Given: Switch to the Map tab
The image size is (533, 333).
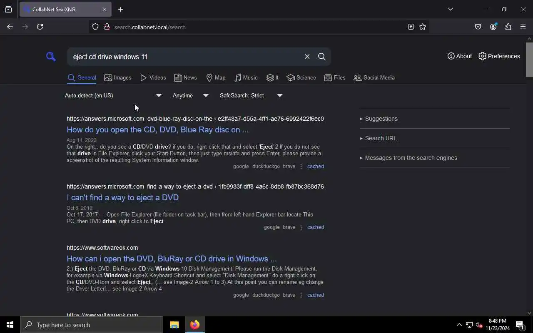Looking at the screenshot, I should pos(216,78).
